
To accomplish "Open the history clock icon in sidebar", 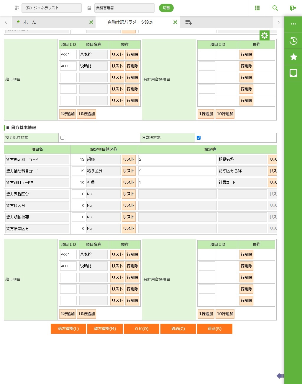I will [293, 41].
